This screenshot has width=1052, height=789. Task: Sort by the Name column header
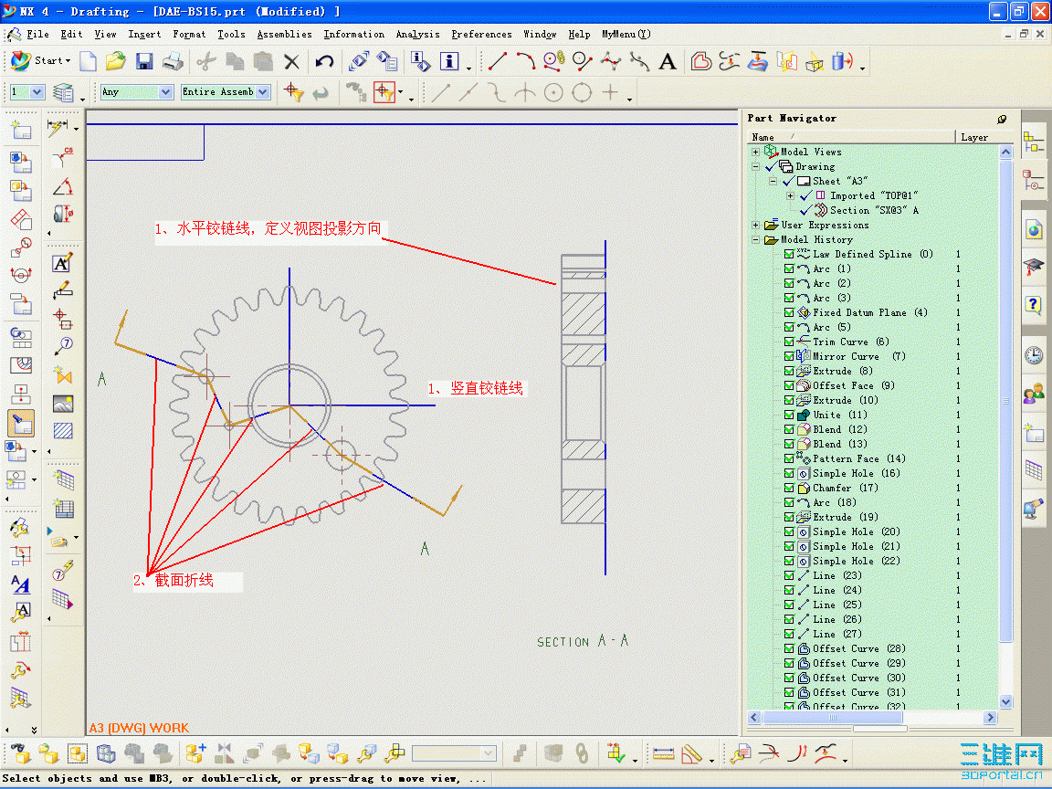click(x=851, y=137)
